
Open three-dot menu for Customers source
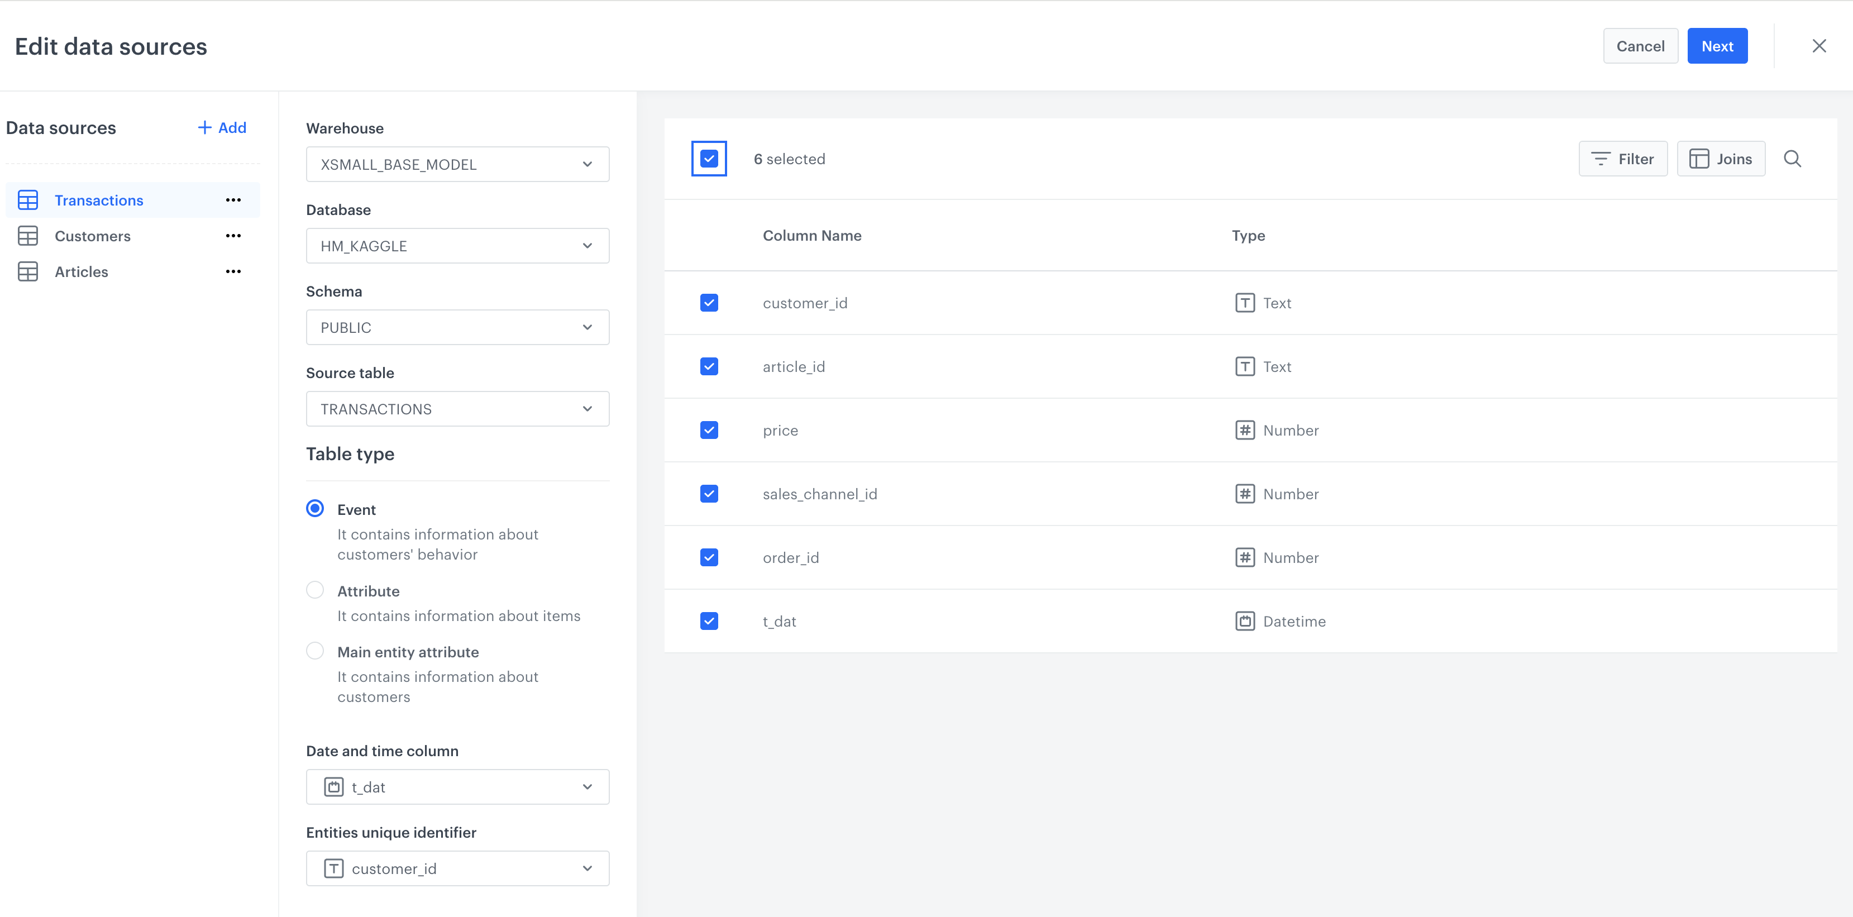tap(233, 236)
